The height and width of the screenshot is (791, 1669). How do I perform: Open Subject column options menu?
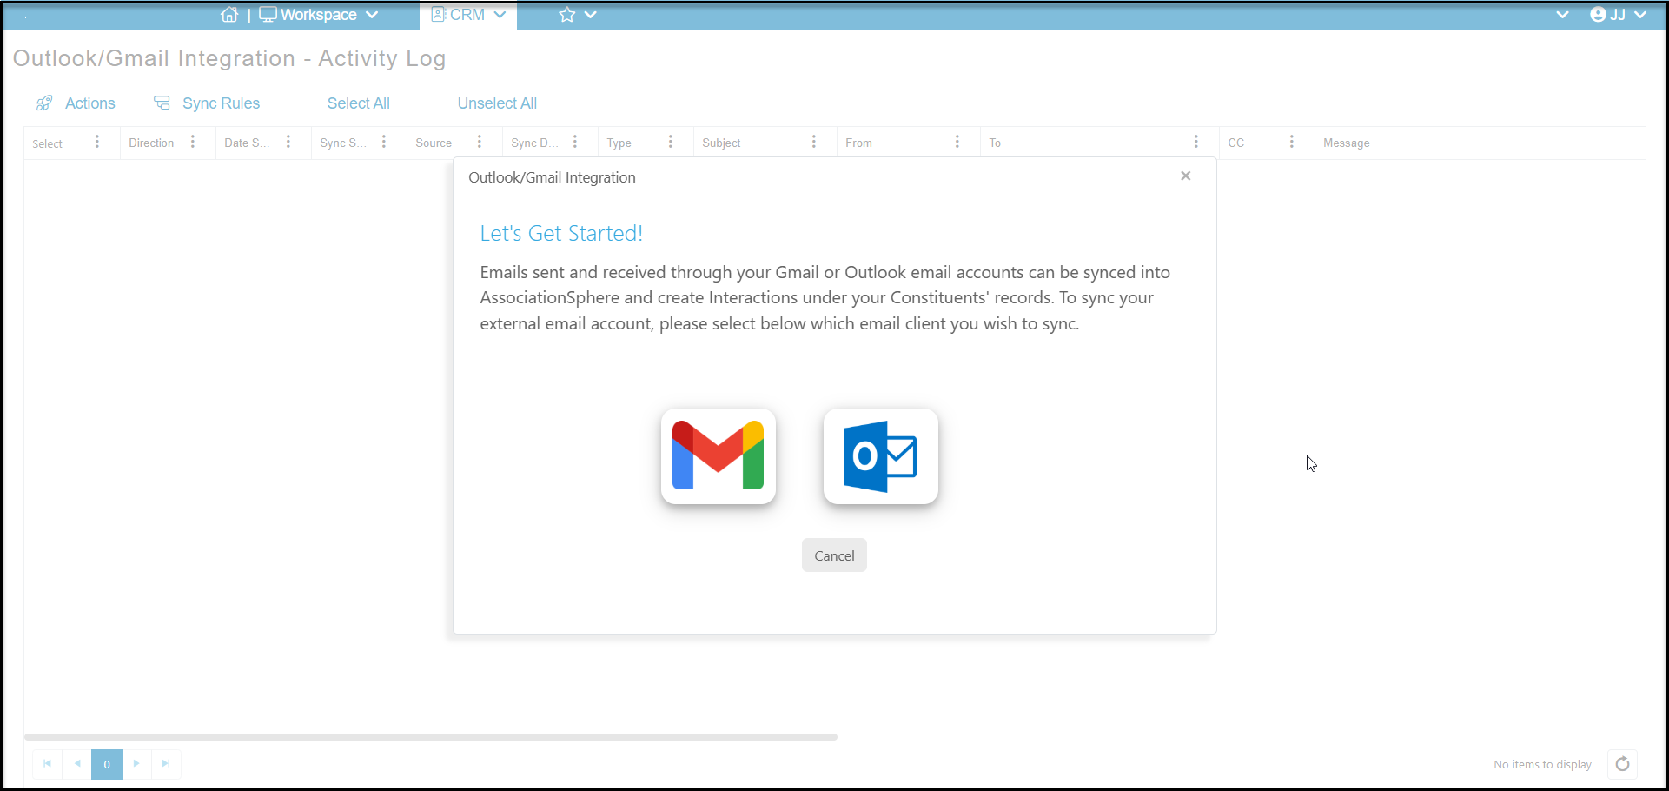click(814, 143)
